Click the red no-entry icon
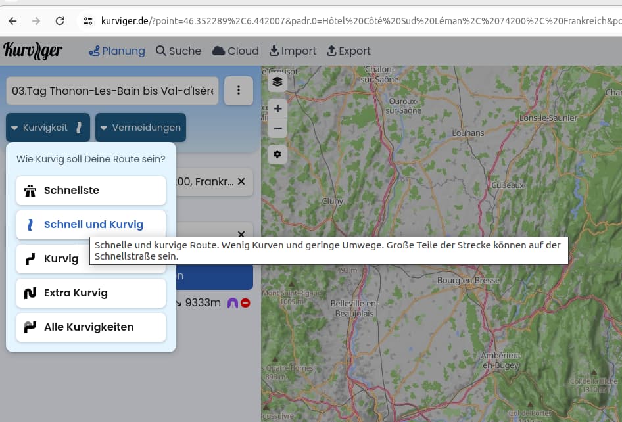Viewport: 622px width, 422px height. [x=245, y=303]
